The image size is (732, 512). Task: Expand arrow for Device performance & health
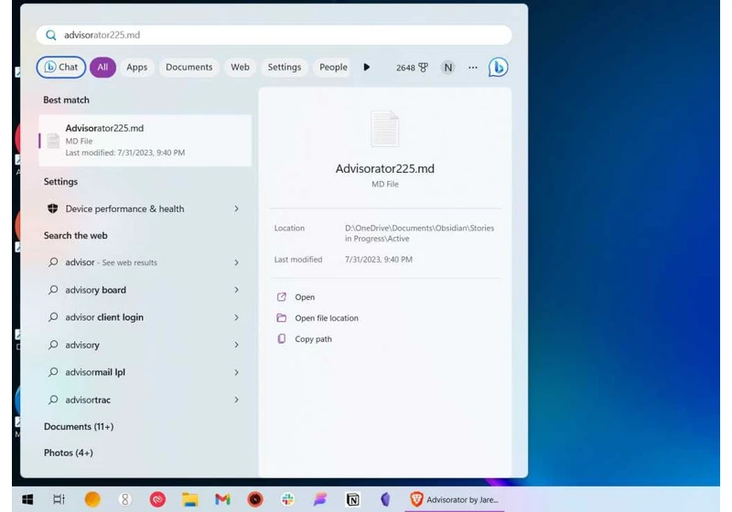(x=237, y=208)
